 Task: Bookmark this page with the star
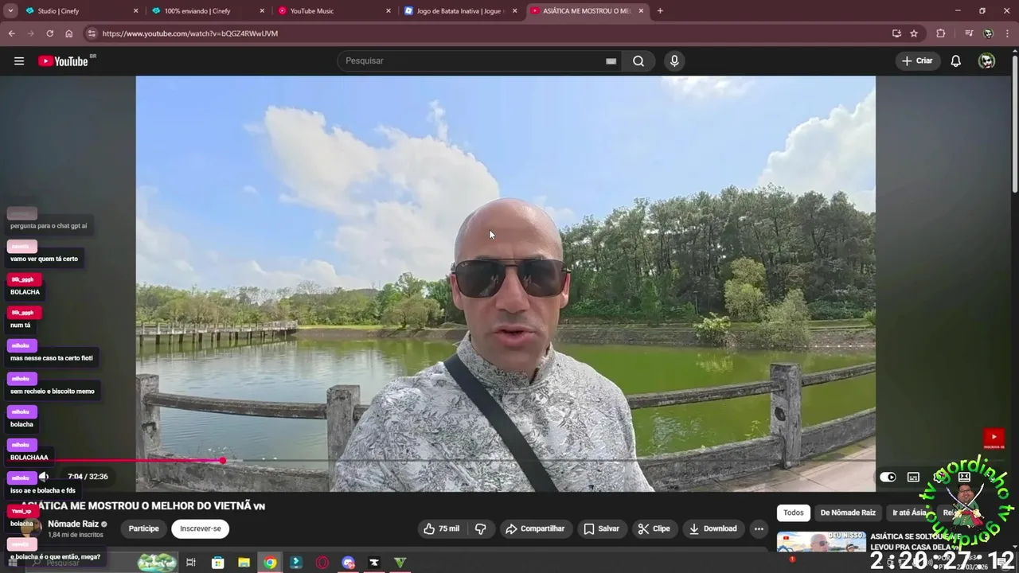[x=914, y=33]
